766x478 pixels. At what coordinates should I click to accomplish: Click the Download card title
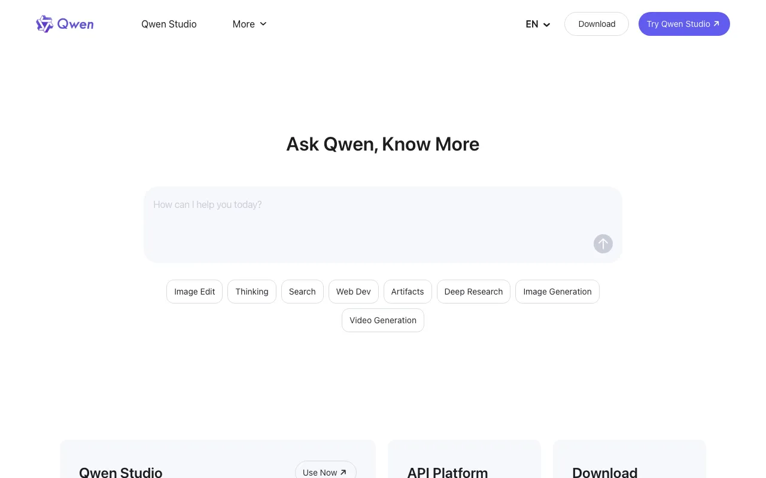(x=605, y=472)
